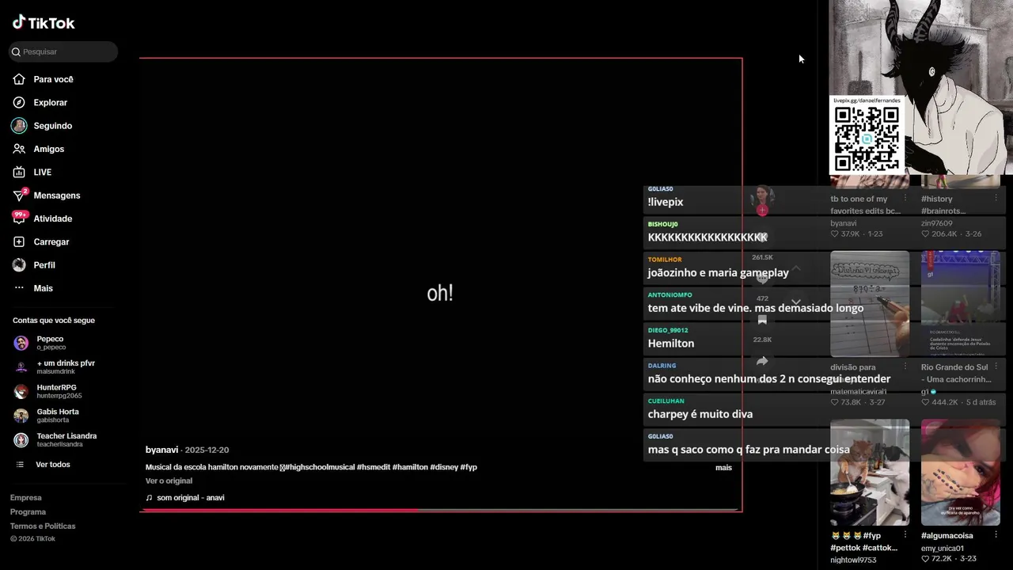The image size is (1013, 570).
Task: Click the #hsmedit hashtag
Action: [373, 467]
